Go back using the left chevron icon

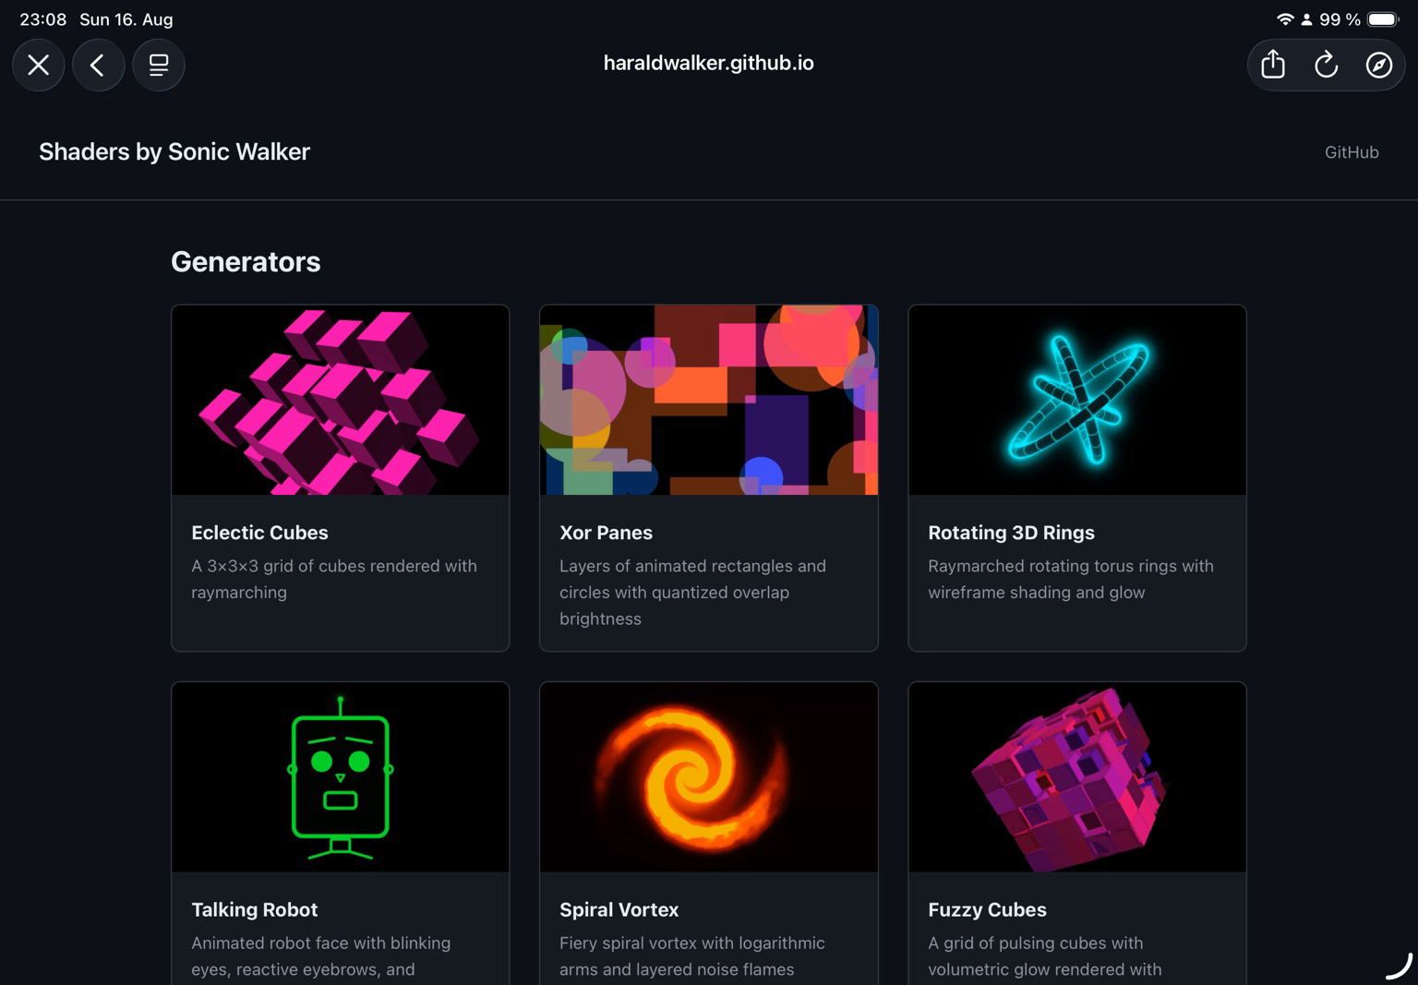point(99,65)
